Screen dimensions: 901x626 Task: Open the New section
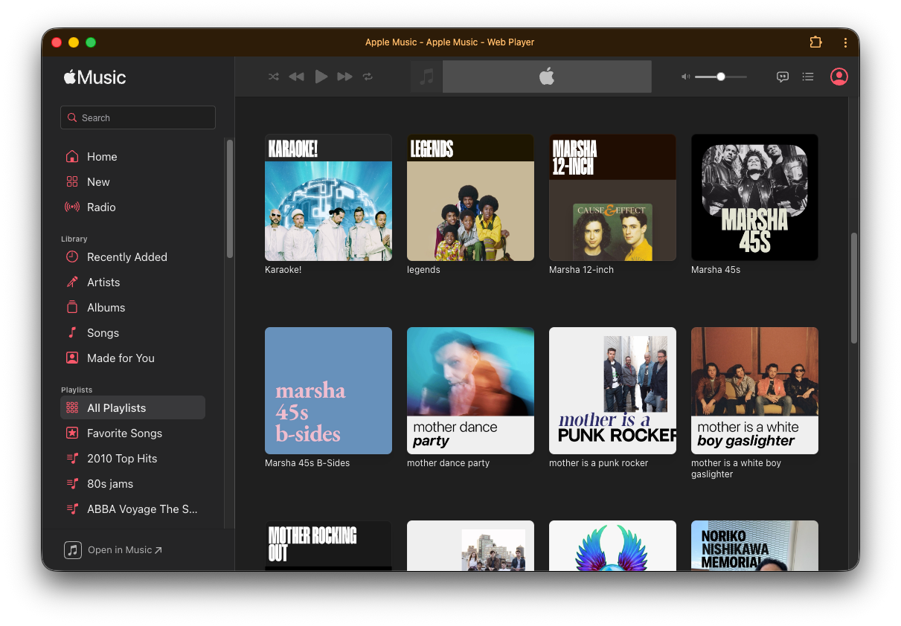pos(132,182)
